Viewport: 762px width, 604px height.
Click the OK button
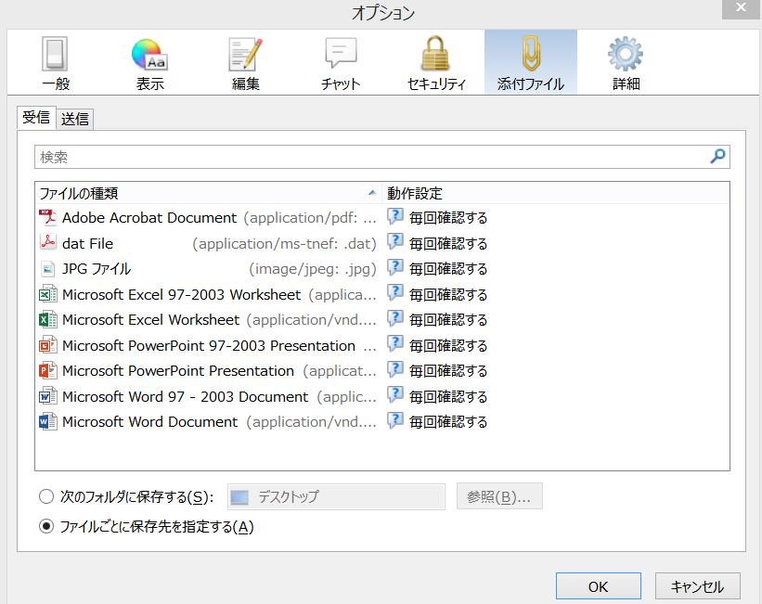pos(598,586)
